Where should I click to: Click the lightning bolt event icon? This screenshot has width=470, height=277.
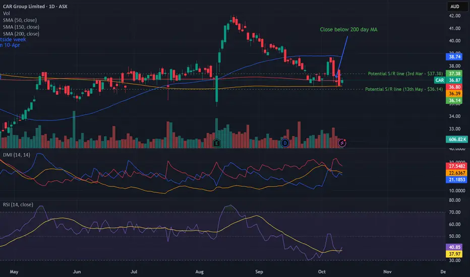342,143
